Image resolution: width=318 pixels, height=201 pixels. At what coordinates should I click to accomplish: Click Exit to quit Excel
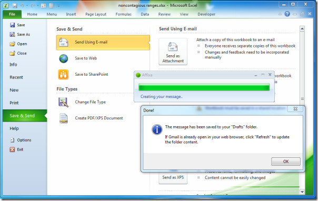[16, 149]
